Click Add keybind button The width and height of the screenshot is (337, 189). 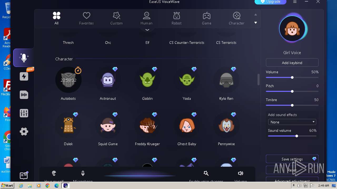[292, 63]
